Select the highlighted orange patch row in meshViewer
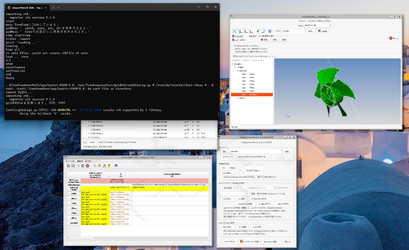This screenshot has height=250, width=409. click(252, 95)
